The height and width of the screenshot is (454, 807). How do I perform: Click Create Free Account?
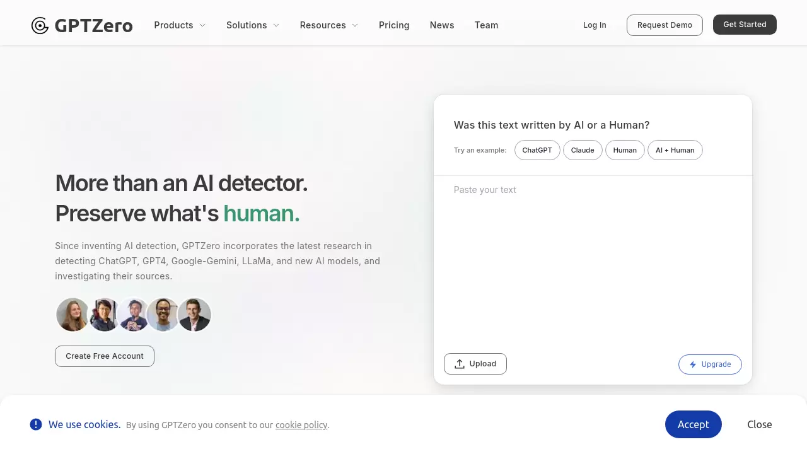pos(105,356)
